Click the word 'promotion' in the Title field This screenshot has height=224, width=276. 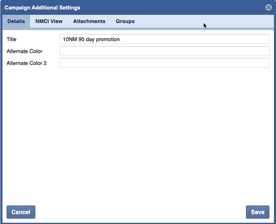(108, 39)
